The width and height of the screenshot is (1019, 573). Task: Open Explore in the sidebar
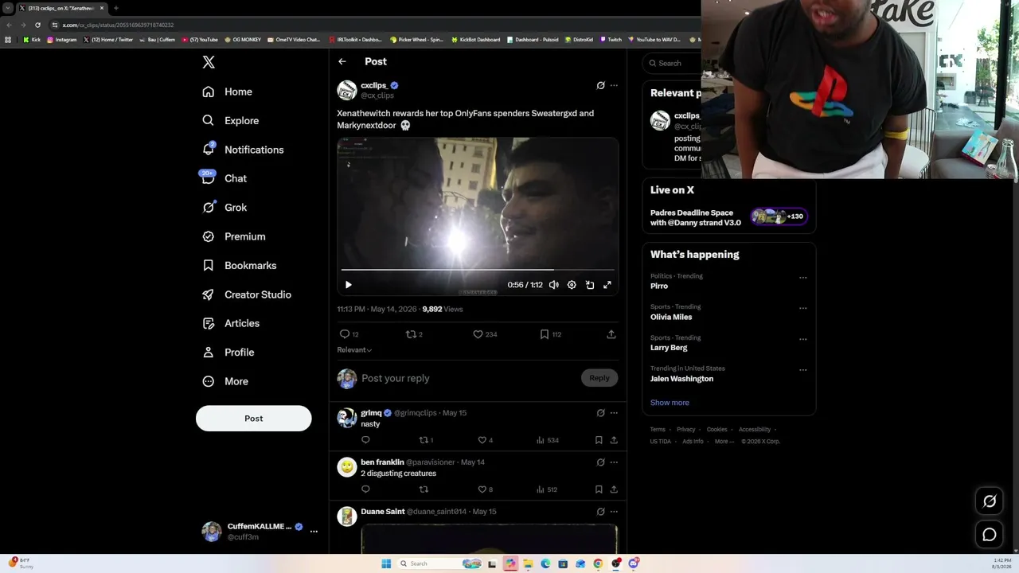[x=230, y=121]
